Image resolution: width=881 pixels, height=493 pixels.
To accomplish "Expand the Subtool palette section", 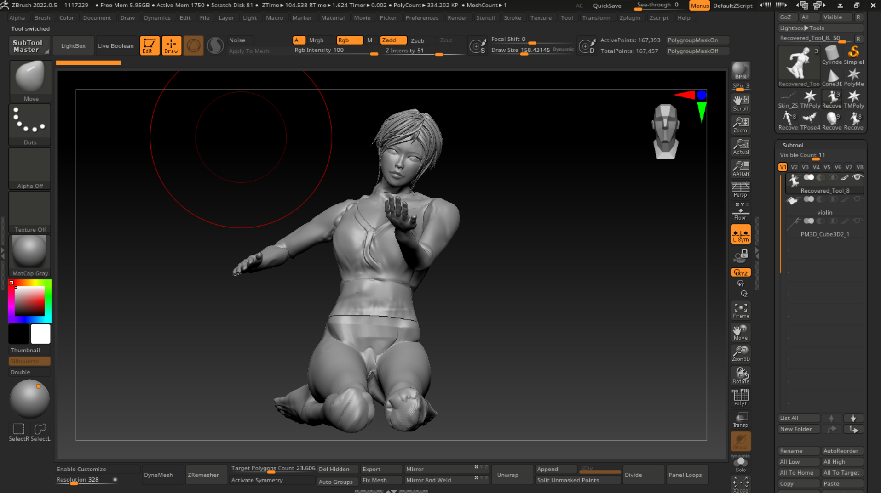I will click(793, 145).
